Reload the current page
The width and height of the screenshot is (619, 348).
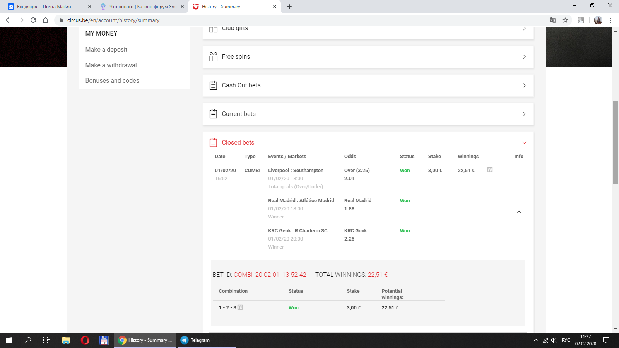pos(33,20)
